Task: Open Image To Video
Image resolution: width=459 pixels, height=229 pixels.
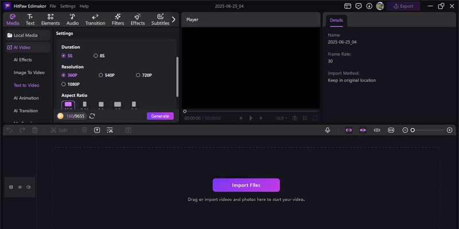Action: coord(29,73)
